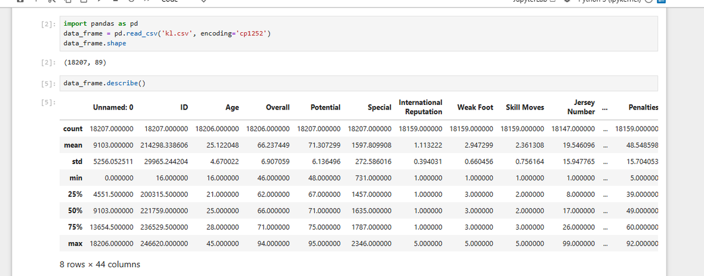Viewport: 704px width, 276px height.
Task: Select std Age value 4.670022
Action: (225, 161)
